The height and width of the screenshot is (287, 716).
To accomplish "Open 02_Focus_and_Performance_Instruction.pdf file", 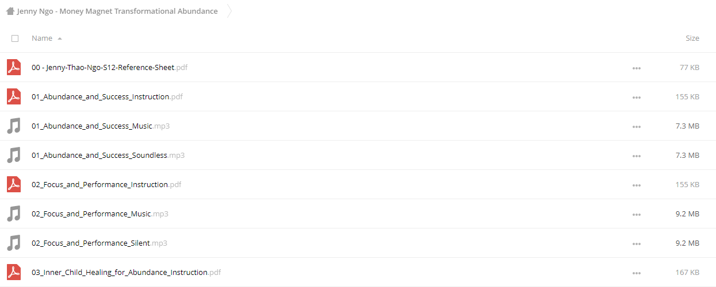I will tap(106, 184).
